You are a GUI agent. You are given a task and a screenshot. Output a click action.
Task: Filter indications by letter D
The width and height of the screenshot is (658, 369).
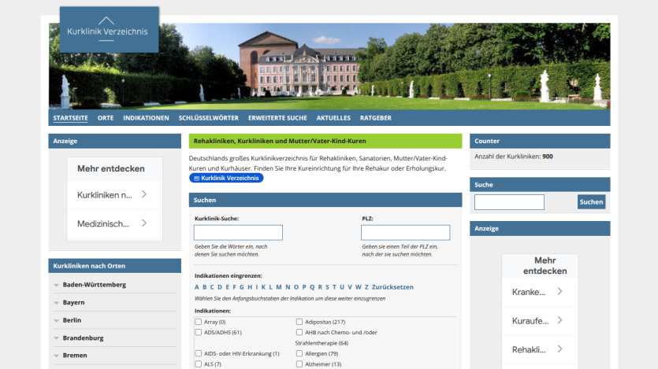(x=220, y=287)
